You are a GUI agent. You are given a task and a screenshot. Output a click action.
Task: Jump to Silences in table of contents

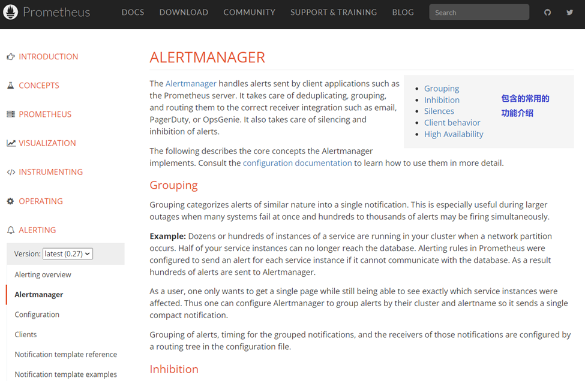point(439,111)
